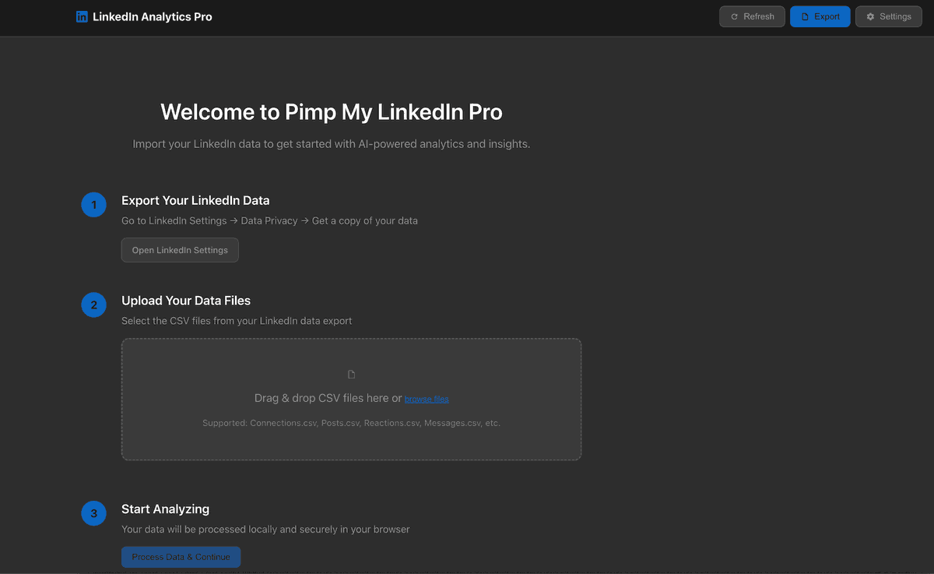
Task: Click the LinkedIn Analytics Pro title
Action: pos(153,16)
